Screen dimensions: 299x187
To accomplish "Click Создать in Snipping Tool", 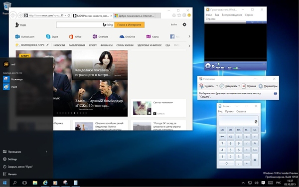I will pos(206,86).
